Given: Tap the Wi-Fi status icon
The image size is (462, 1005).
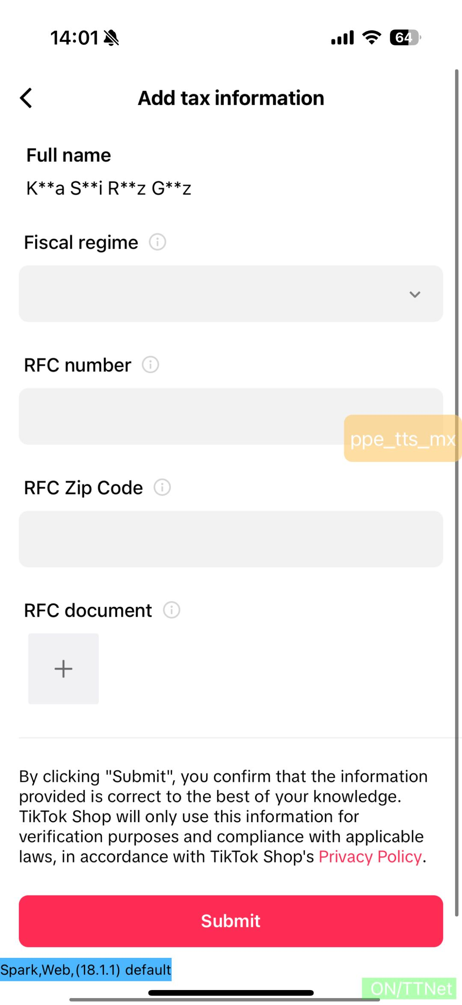Looking at the screenshot, I should tap(372, 38).
